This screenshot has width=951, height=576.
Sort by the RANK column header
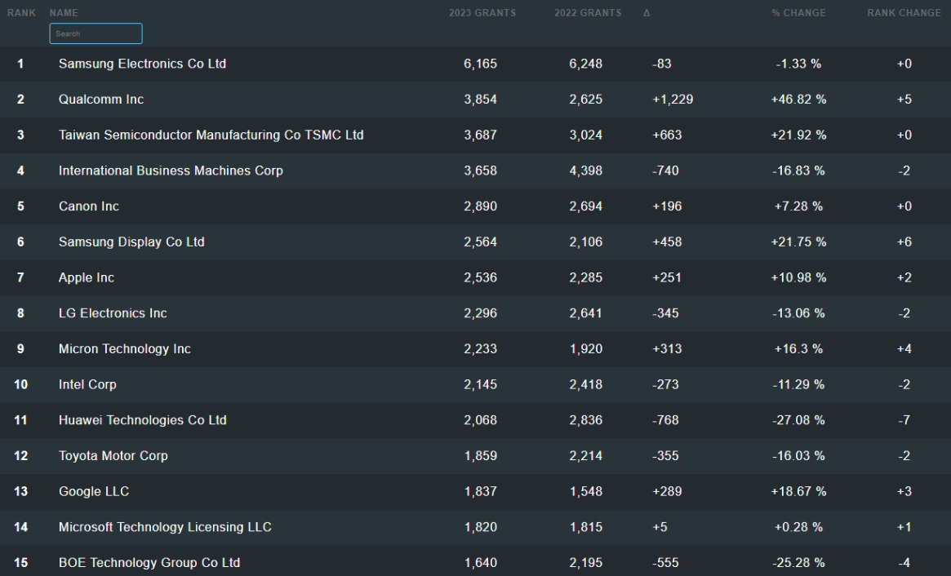pyautogui.click(x=21, y=13)
